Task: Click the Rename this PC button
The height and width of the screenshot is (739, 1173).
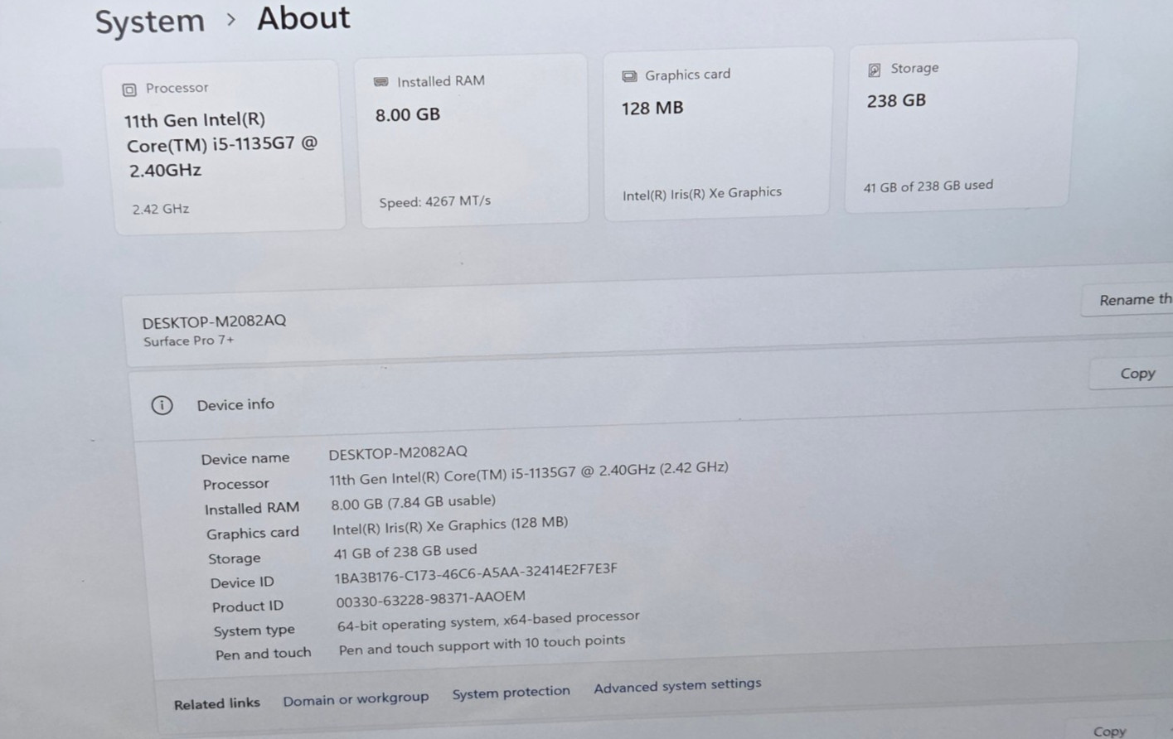Action: click(x=1128, y=299)
